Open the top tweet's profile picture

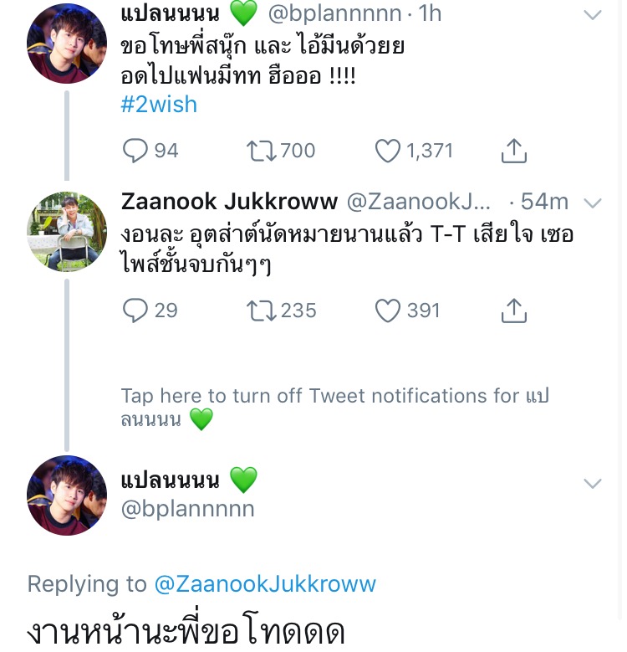pyautogui.click(x=67, y=44)
